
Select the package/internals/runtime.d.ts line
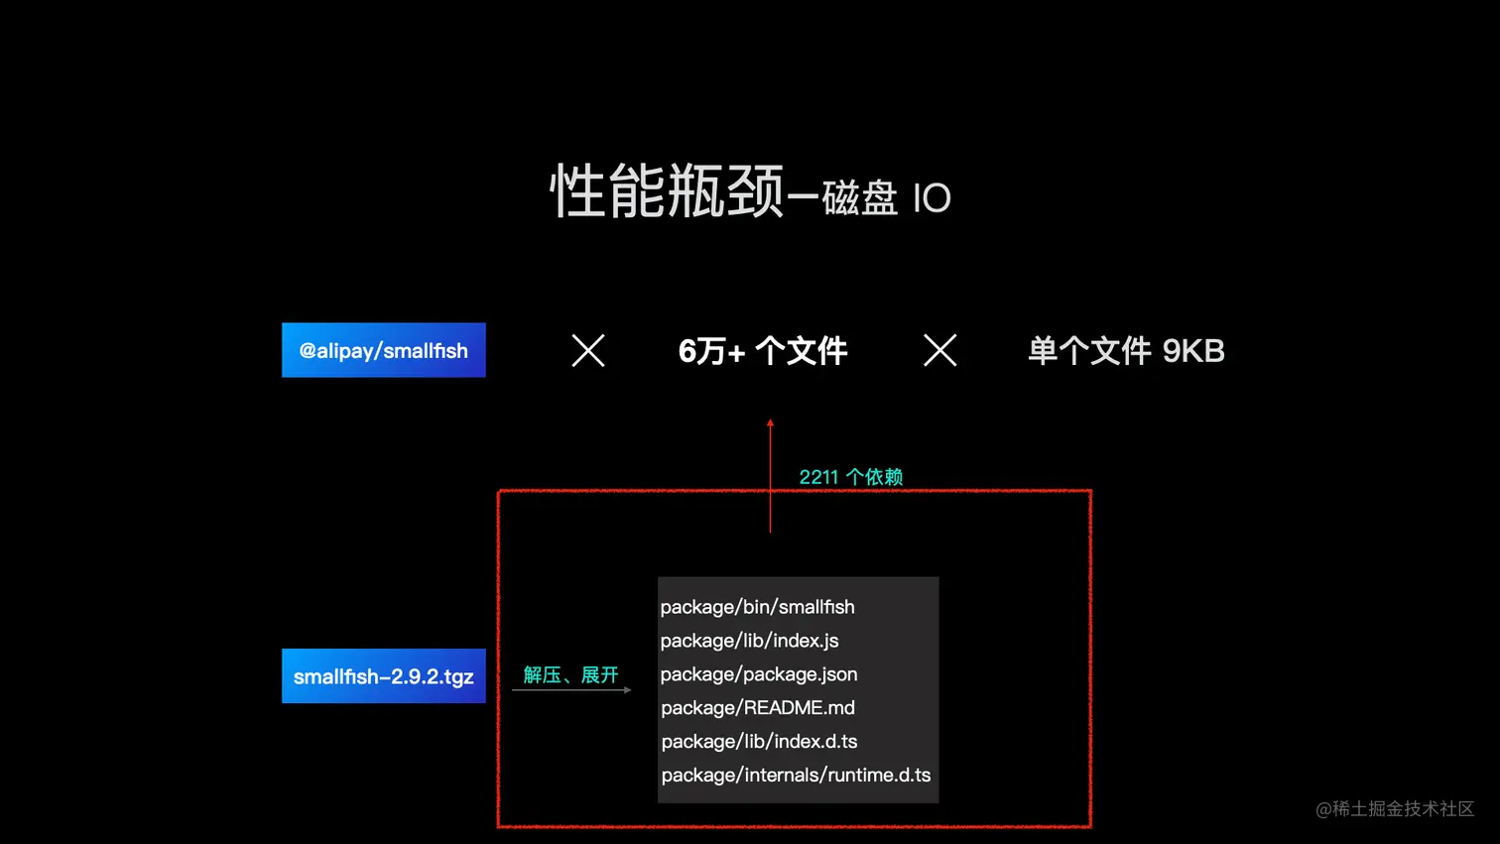796,776
